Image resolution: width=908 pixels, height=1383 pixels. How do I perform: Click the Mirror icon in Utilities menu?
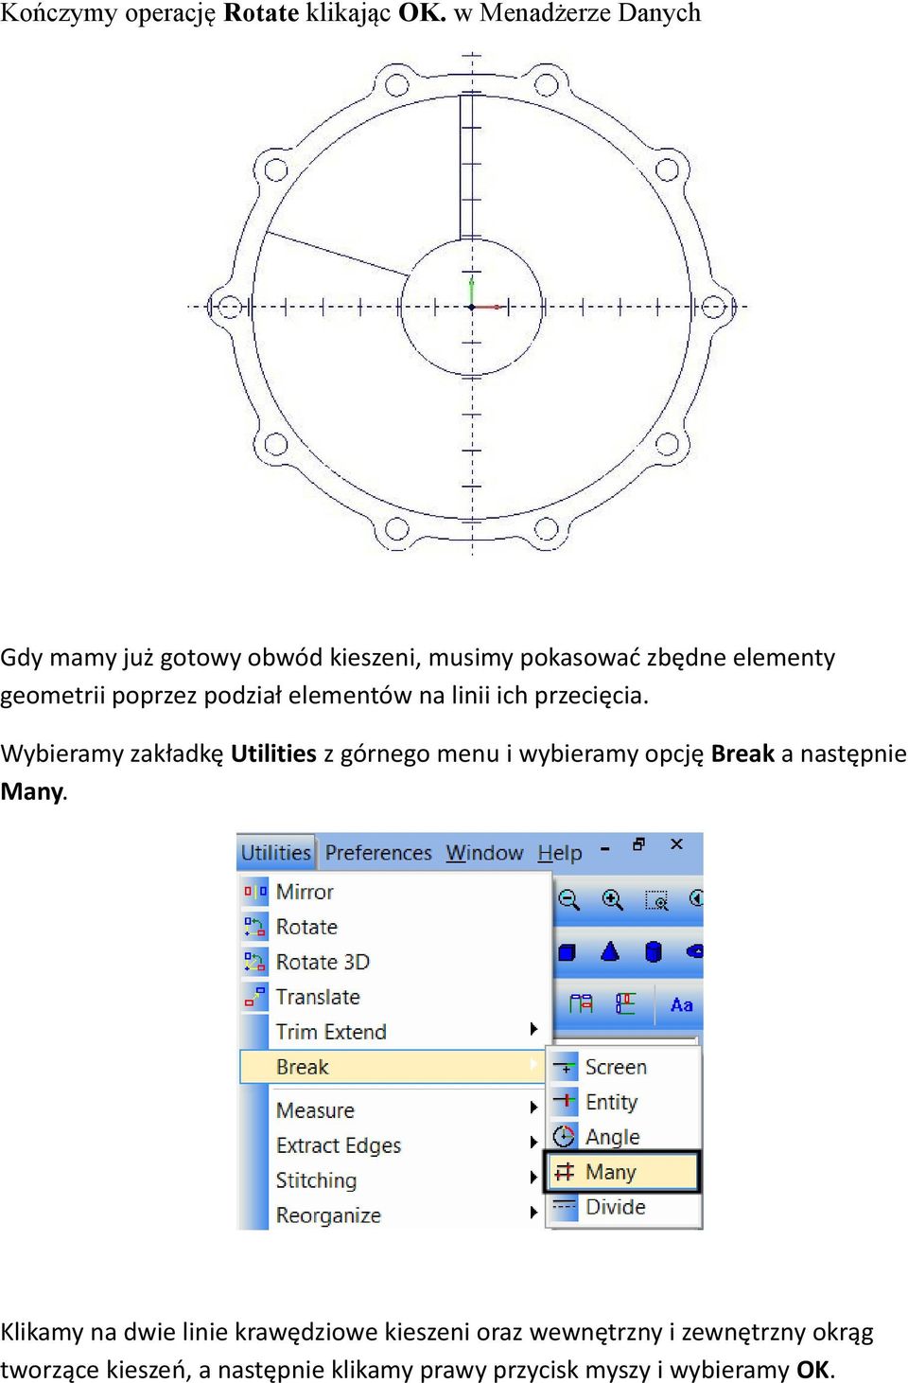coord(255,892)
